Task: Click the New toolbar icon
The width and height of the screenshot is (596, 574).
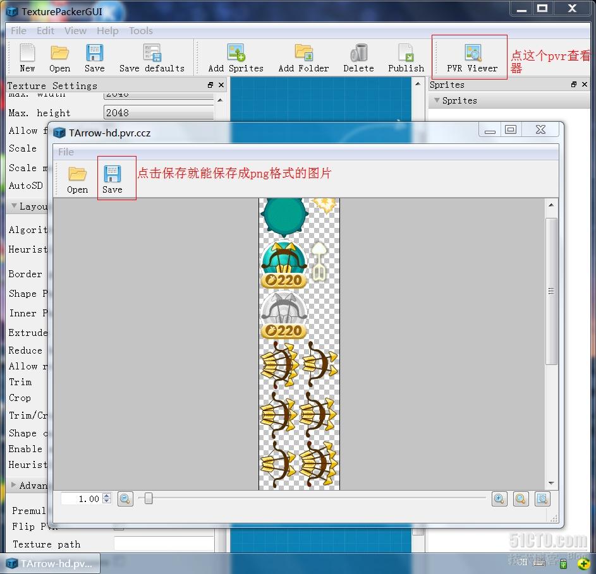Action: pos(27,57)
